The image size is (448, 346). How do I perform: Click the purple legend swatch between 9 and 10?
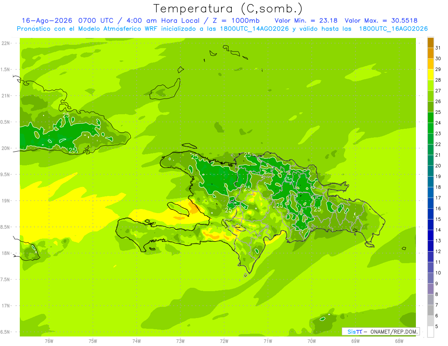pyautogui.click(x=430, y=278)
